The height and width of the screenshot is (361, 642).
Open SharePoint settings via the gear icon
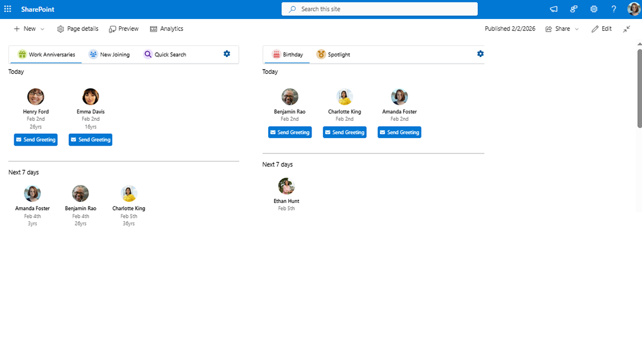tap(593, 9)
